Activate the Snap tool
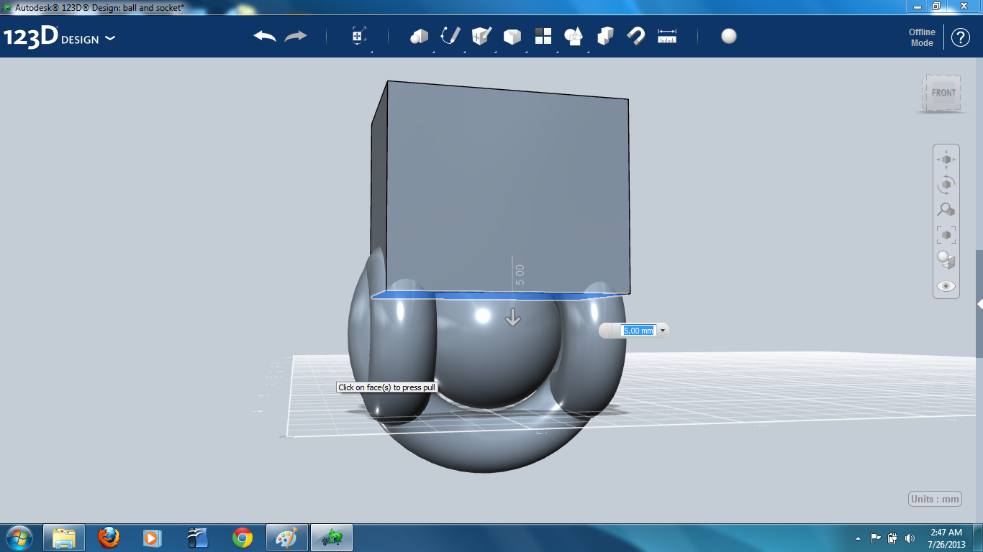This screenshot has height=552, width=983. (635, 36)
